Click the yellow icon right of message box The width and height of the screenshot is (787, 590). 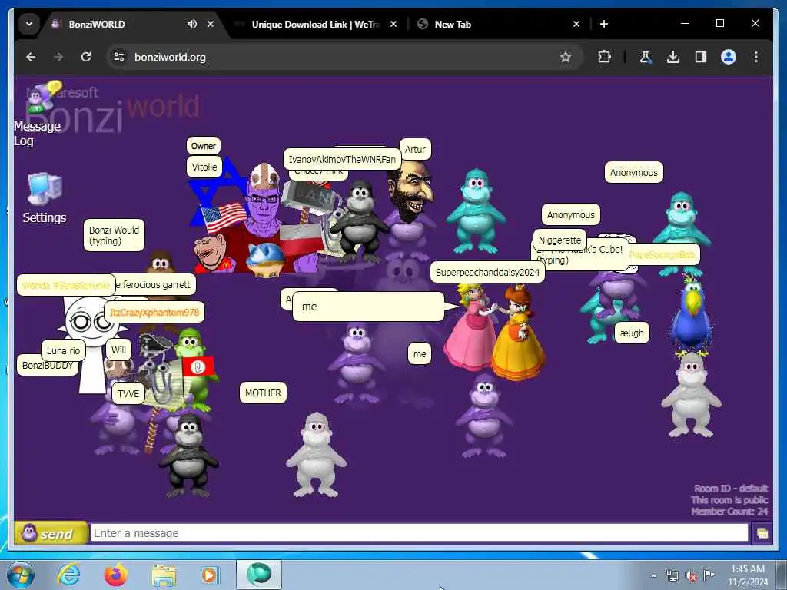click(x=762, y=533)
